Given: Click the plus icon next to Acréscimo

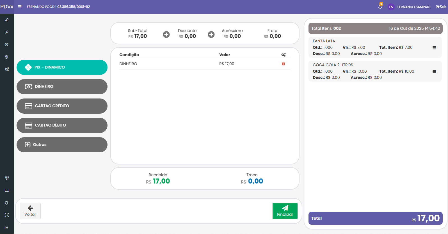Looking at the screenshot, I should pos(211,35).
